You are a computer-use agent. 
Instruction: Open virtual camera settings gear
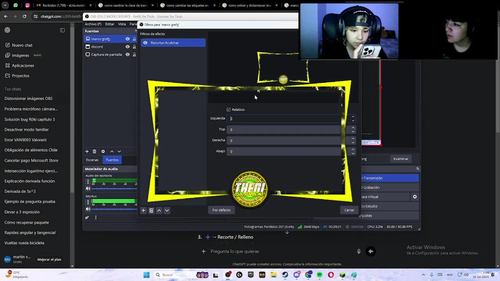415,197
